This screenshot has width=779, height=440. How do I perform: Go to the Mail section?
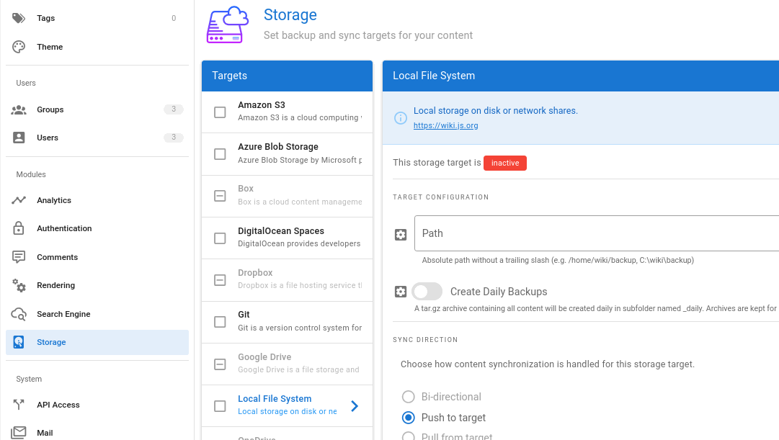[x=45, y=433]
